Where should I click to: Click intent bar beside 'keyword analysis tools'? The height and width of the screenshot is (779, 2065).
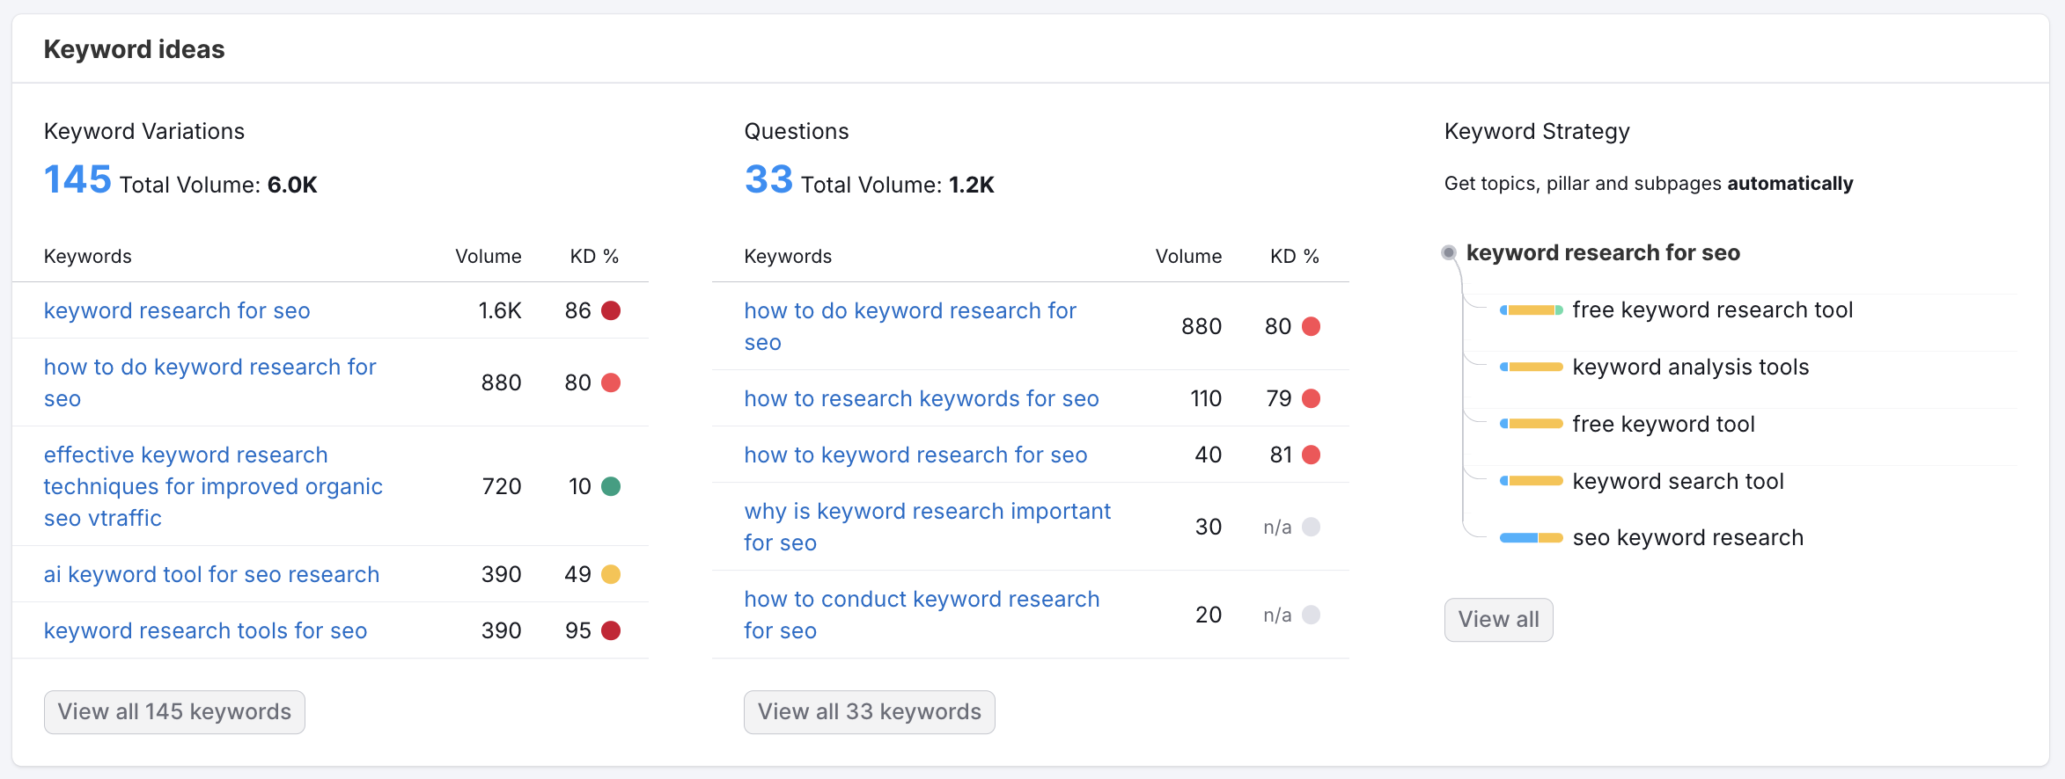tap(1532, 368)
